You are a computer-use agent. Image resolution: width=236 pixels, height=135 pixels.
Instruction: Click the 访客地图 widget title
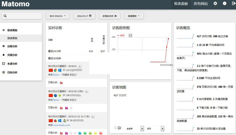point(119,87)
